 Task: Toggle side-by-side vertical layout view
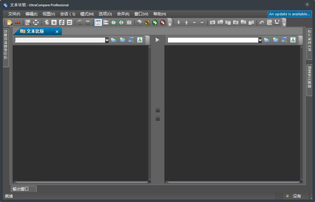[98, 22]
